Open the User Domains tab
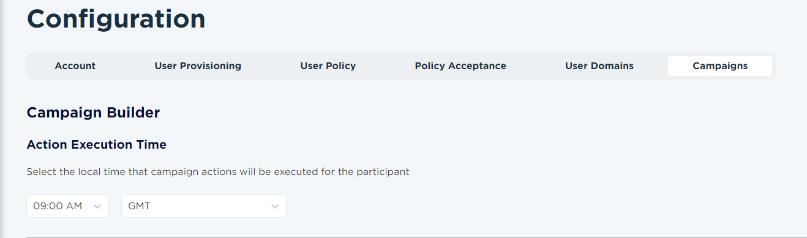This screenshot has height=238, width=807. 599,66
